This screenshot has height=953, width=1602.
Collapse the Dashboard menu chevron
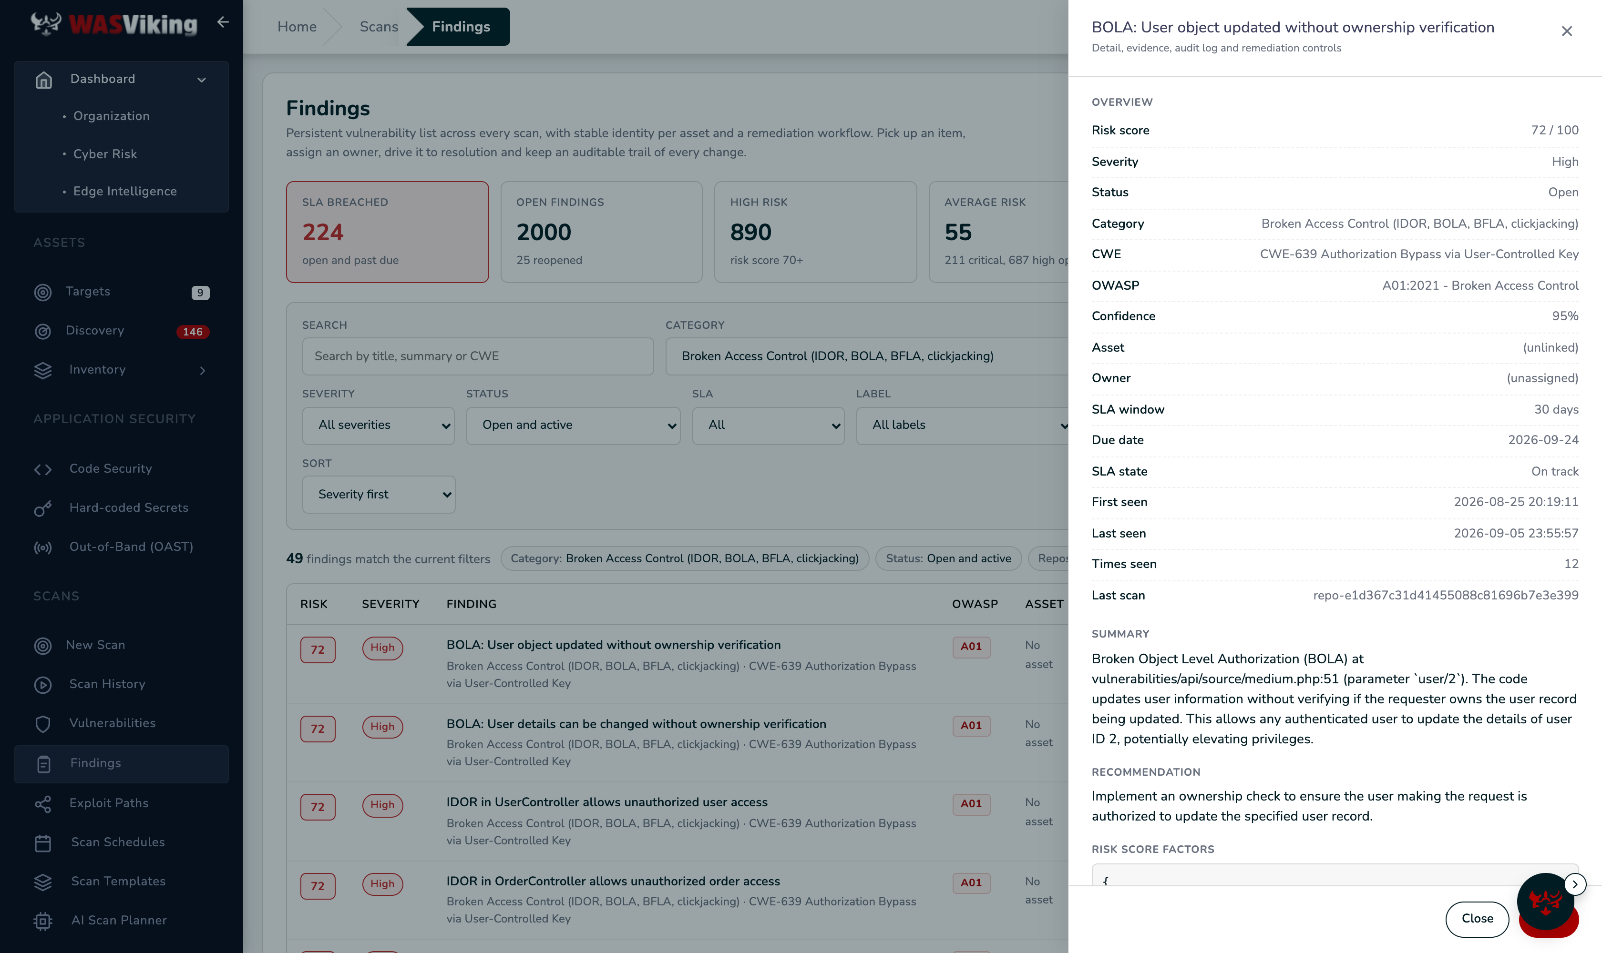coord(202,80)
